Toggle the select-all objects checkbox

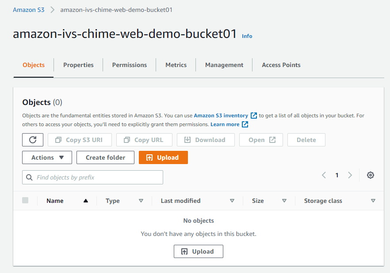tap(25, 200)
